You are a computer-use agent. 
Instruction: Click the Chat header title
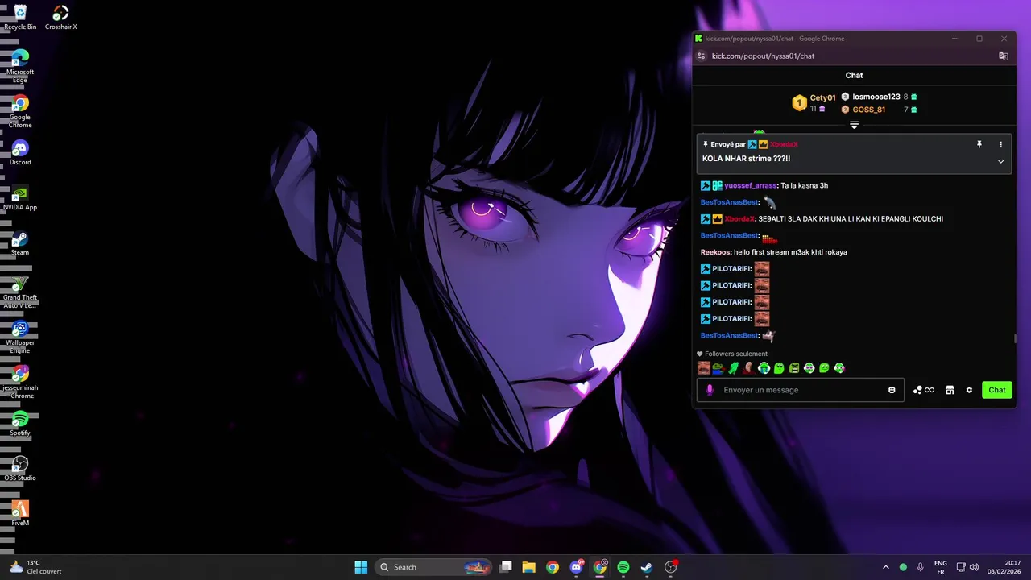854,75
